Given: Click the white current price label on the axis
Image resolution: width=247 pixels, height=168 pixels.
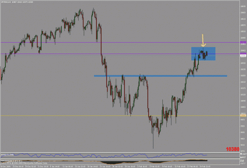Looking at the screenshot, I should coord(243,56).
